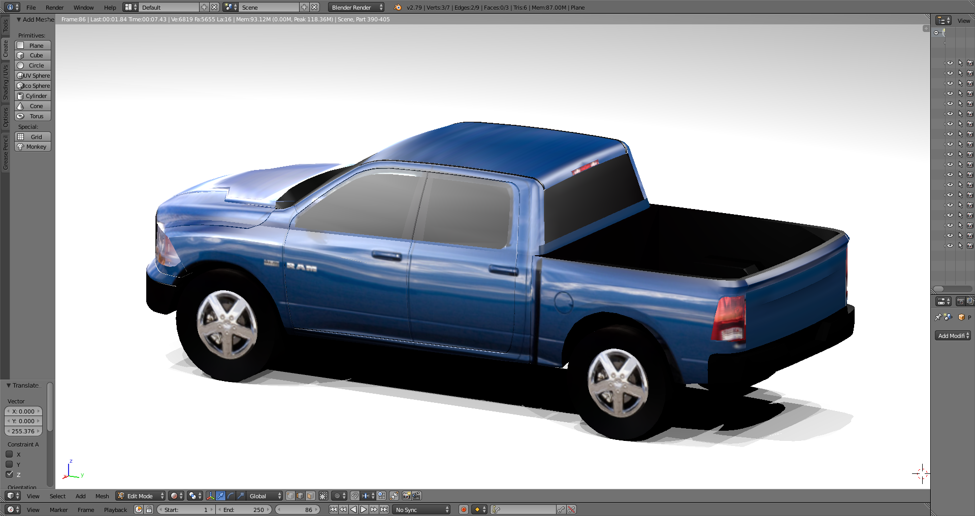This screenshot has width=975, height=516.
Task: Play the animation forward
Action: [364, 510]
